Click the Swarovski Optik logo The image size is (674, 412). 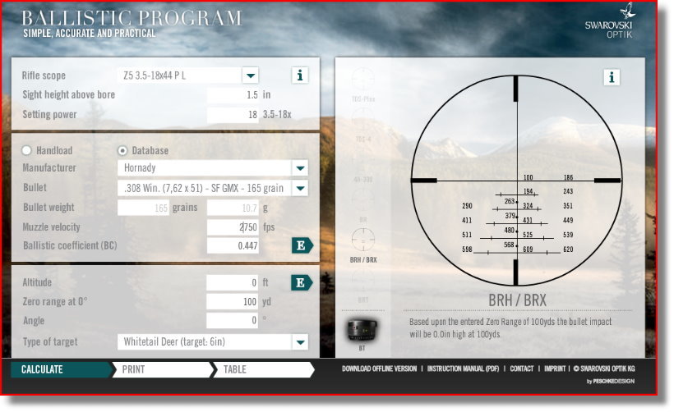pyautogui.click(x=610, y=21)
